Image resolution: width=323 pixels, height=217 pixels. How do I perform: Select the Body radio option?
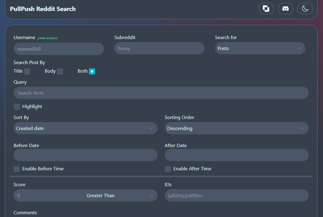[x=60, y=72]
